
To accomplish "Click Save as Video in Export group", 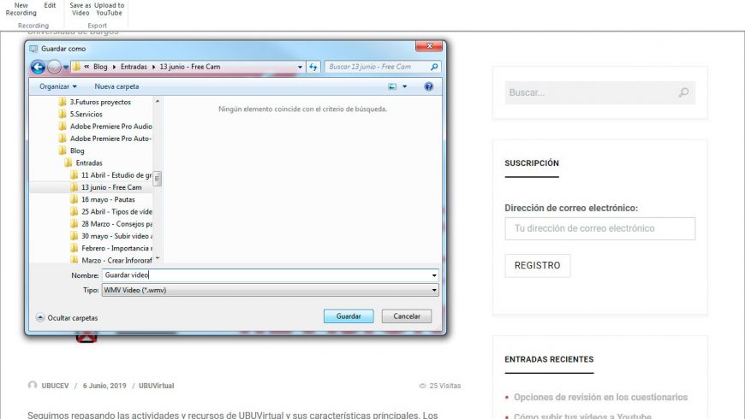I will pyautogui.click(x=80, y=9).
